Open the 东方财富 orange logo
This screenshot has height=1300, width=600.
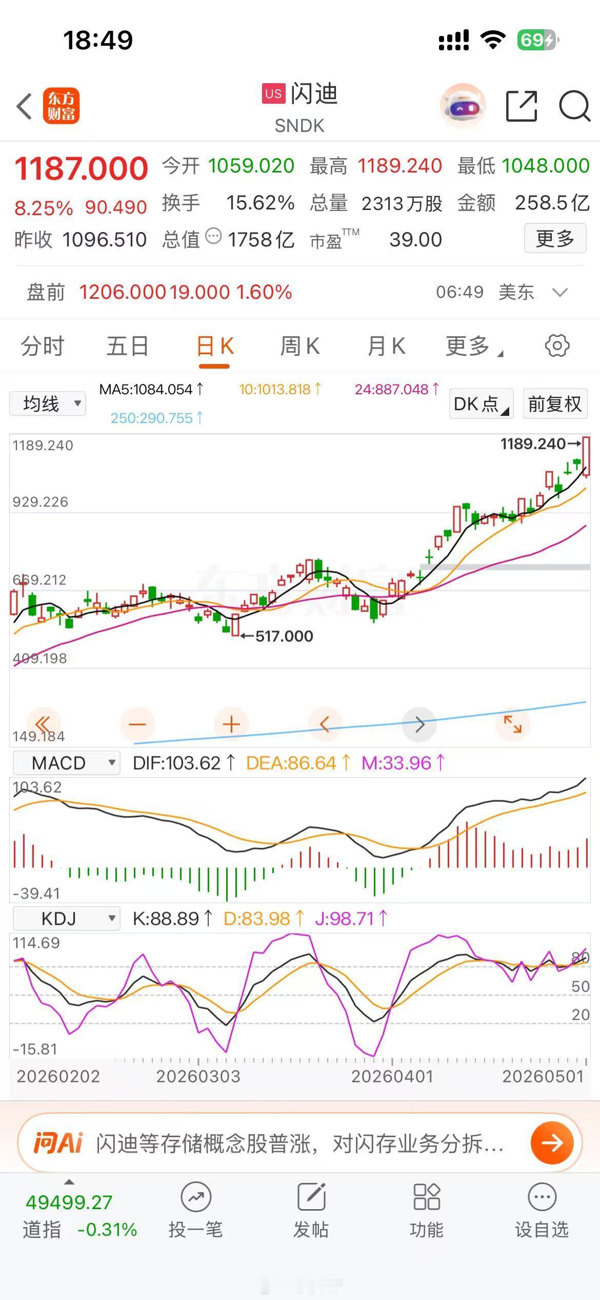coord(61,106)
